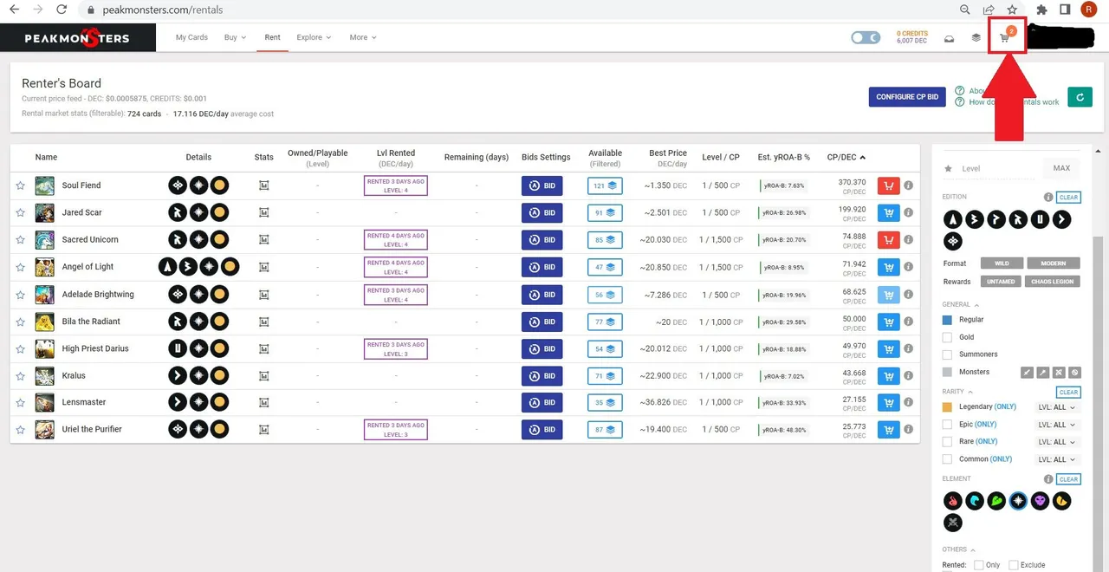Collapse the RARITY filter section
The height and width of the screenshot is (572, 1109).
coord(959,392)
